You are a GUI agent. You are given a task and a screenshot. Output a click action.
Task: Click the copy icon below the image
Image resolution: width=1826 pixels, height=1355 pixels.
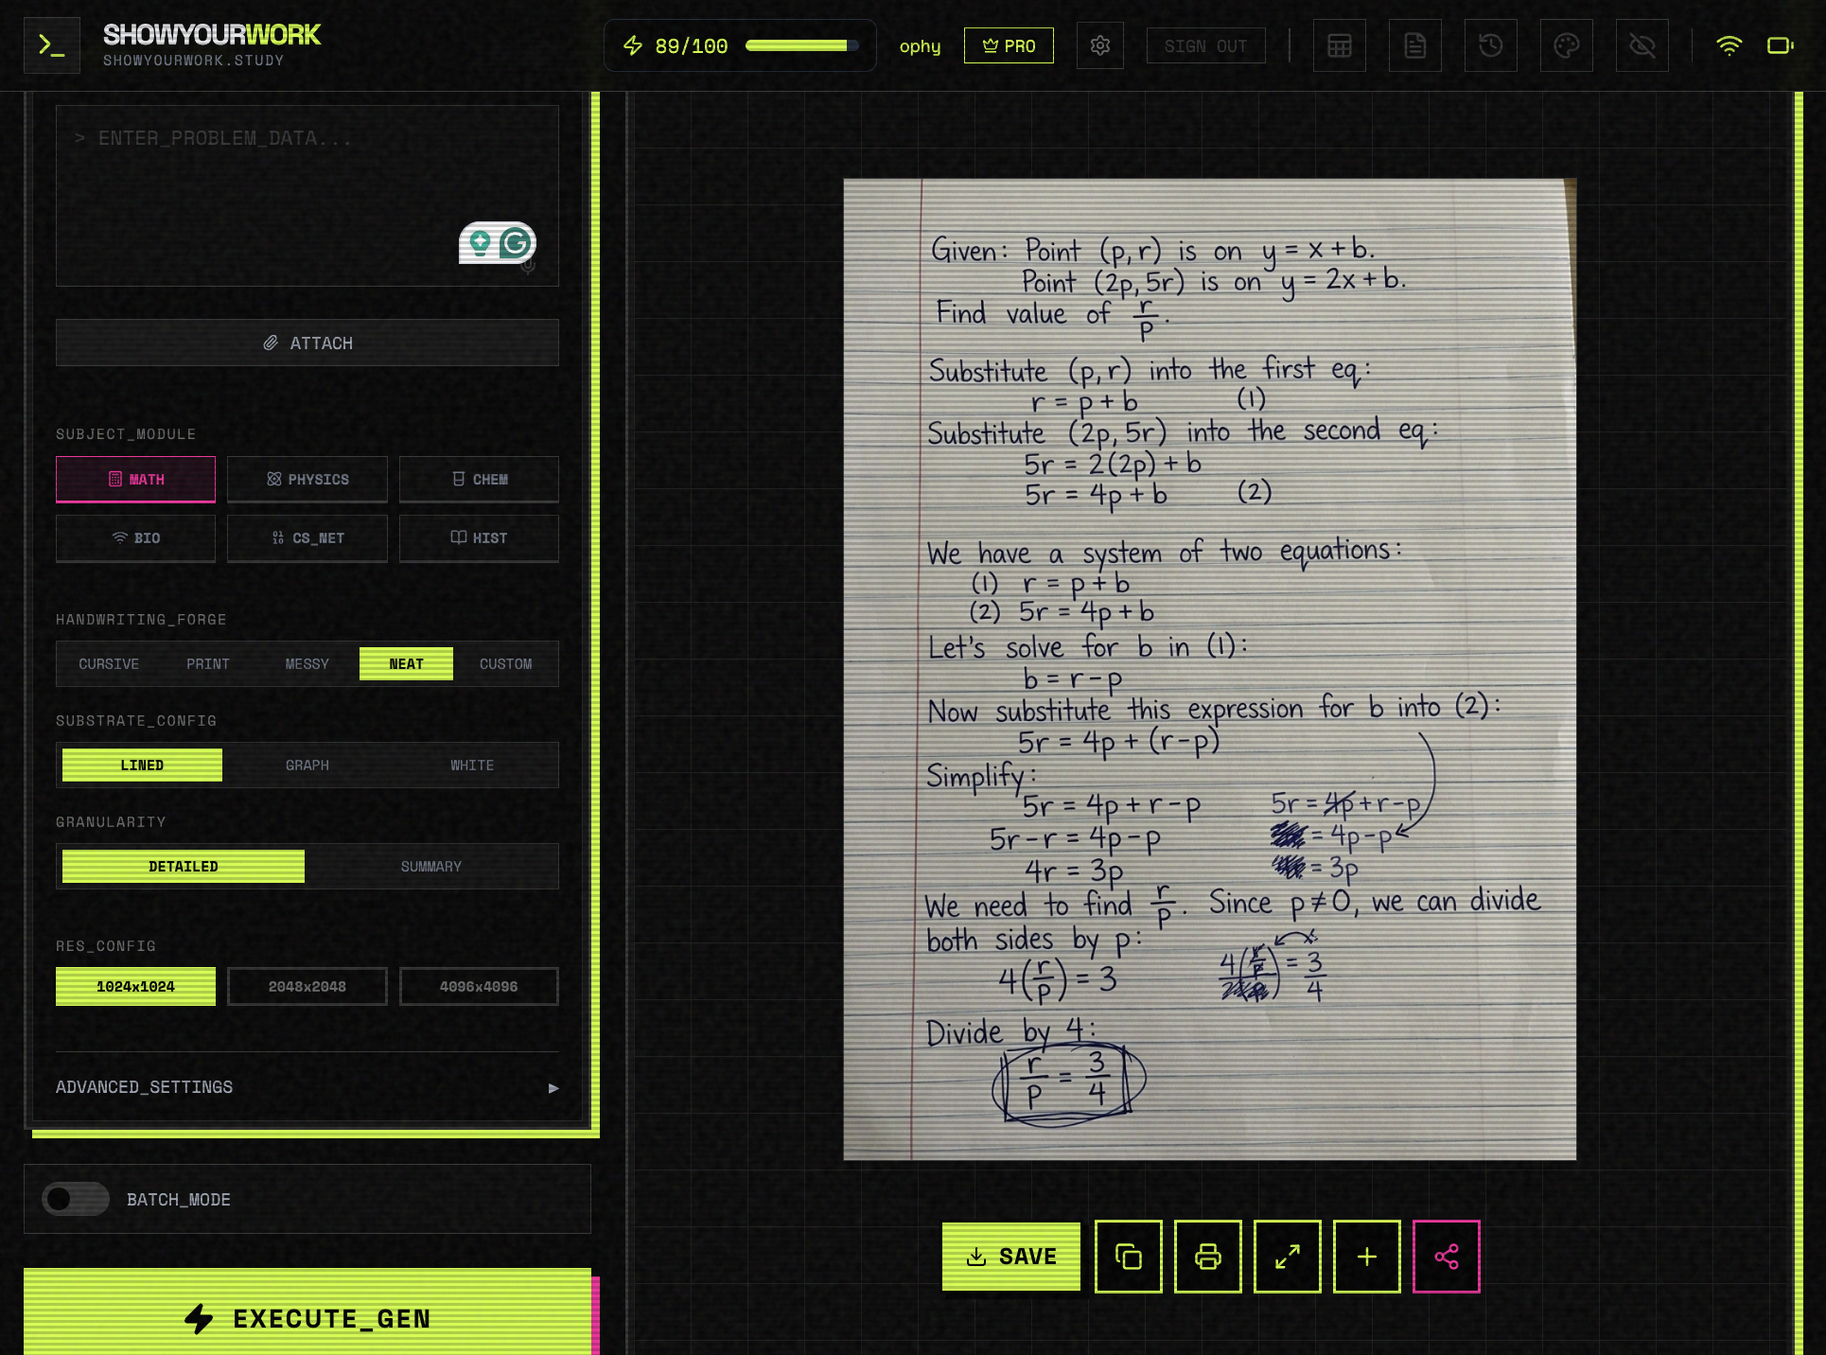[x=1128, y=1257]
